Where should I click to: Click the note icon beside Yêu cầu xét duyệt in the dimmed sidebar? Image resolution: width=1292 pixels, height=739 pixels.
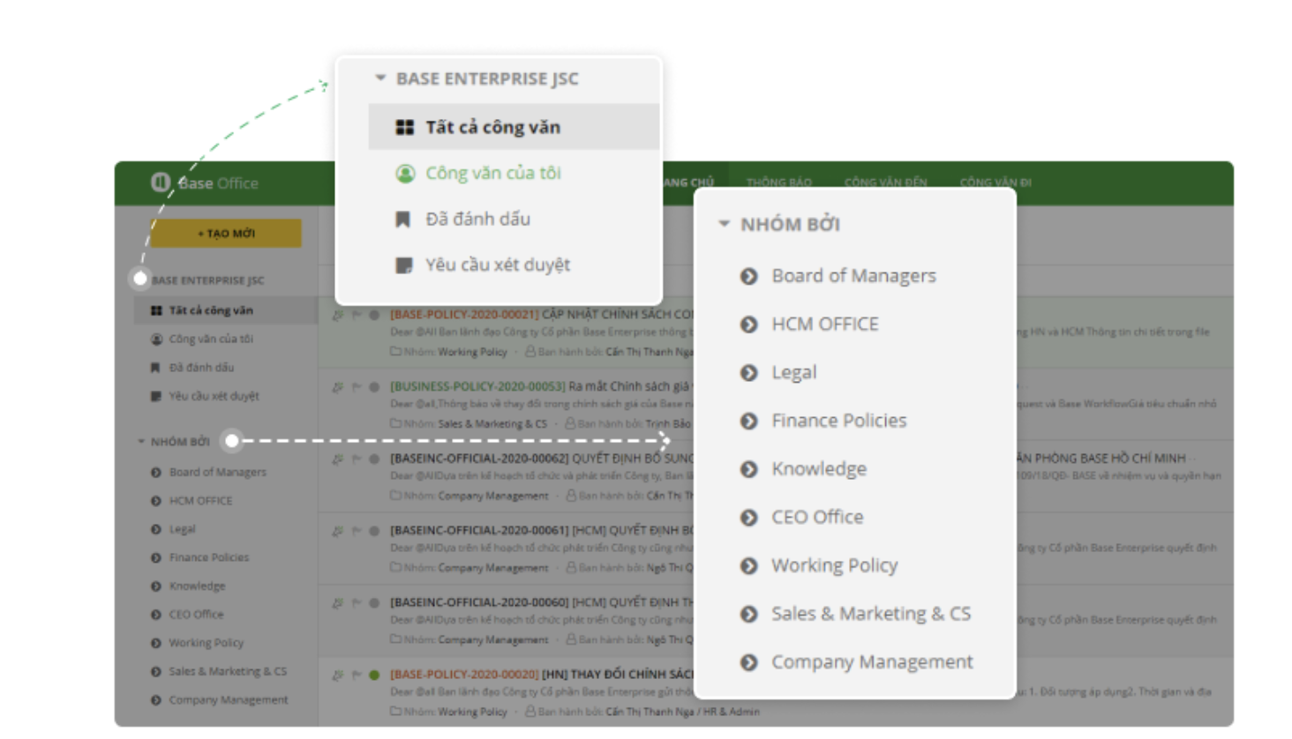[x=156, y=396]
